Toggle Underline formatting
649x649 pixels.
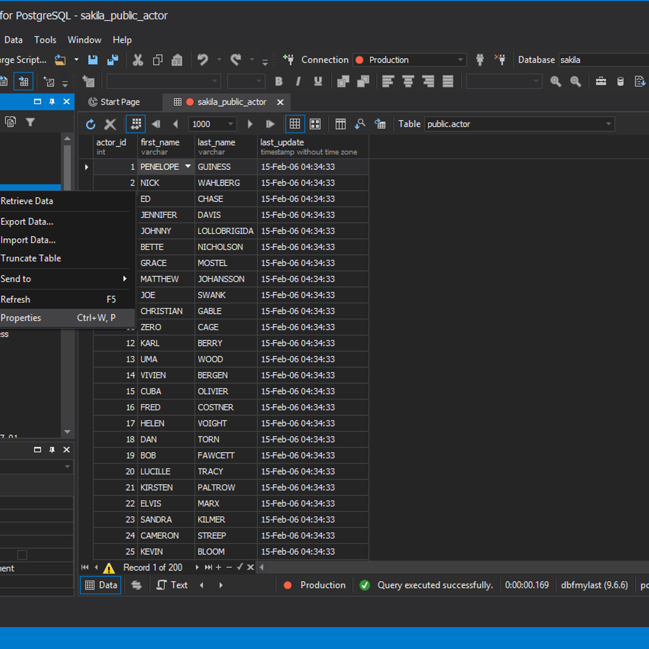pos(318,81)
